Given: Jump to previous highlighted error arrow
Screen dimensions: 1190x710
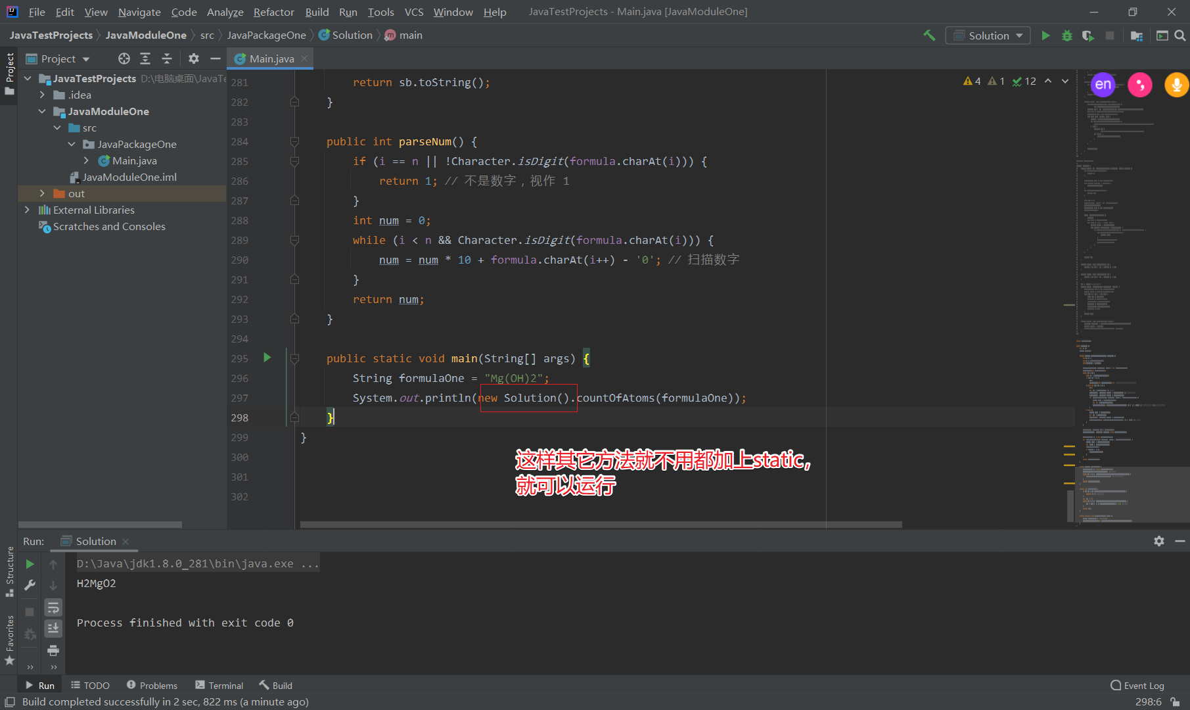Looking at the screenshot, I should 1048,82.
